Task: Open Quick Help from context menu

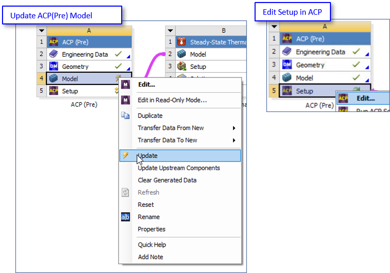Action: (x=180, y=244)
